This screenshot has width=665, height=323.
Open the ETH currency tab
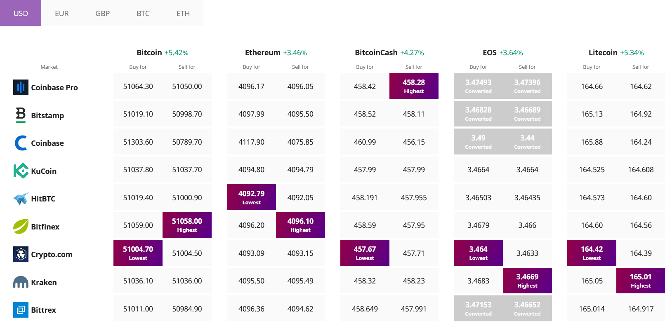(183, 13)
